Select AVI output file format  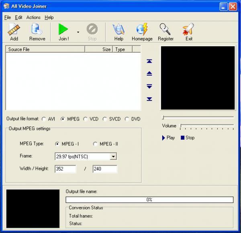point(48,119)
